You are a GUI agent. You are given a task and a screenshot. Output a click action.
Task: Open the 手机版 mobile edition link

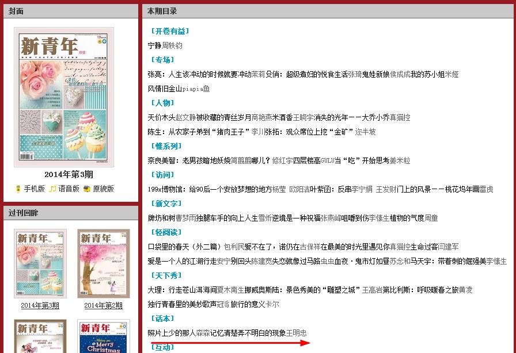[x=34, y=189]
